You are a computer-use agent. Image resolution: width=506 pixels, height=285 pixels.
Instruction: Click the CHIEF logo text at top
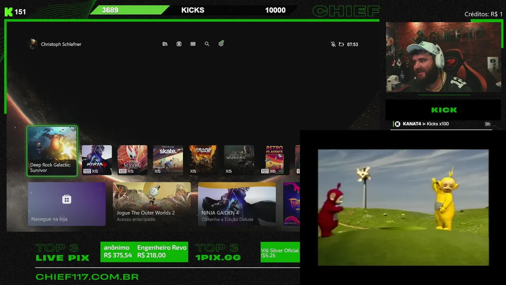[346, 11]
